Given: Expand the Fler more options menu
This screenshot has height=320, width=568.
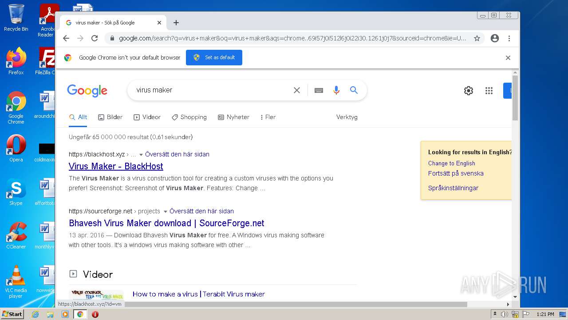Looking at the screenshot, I should point(268,117).
